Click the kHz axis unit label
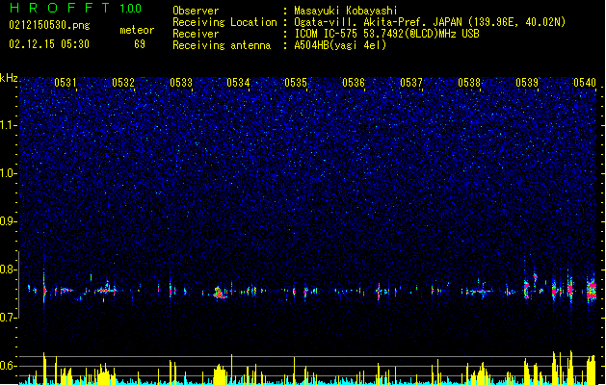Screen dimensions: 606x385 pyautogui.click(x=9, y=78)
